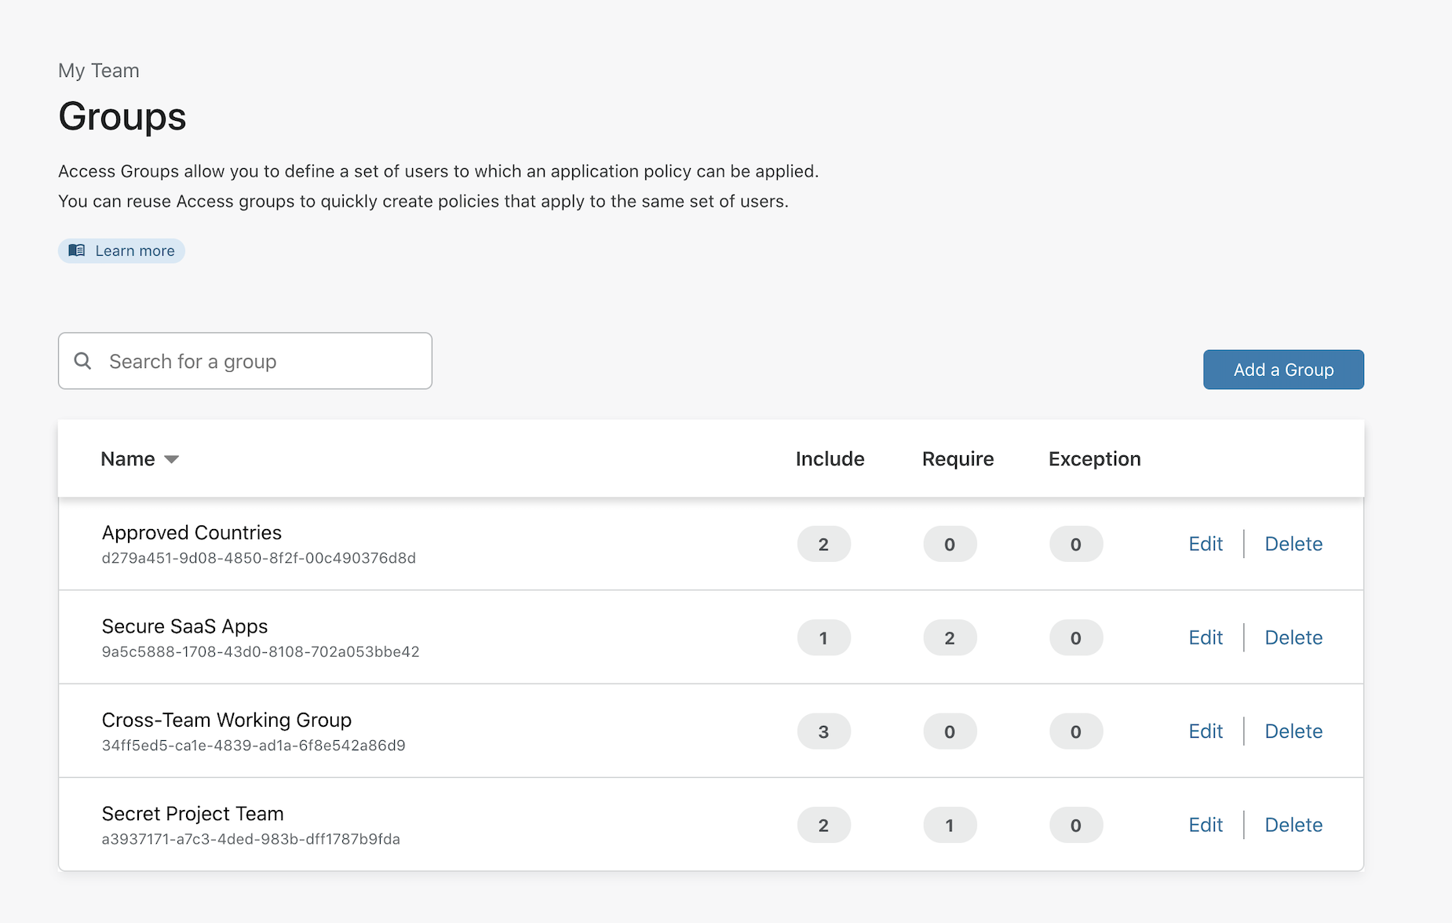Viewport: 1452px width, 923px height.
Task: Click the Require count badge for Secure SaaS Apps
Action: [949, 637]
